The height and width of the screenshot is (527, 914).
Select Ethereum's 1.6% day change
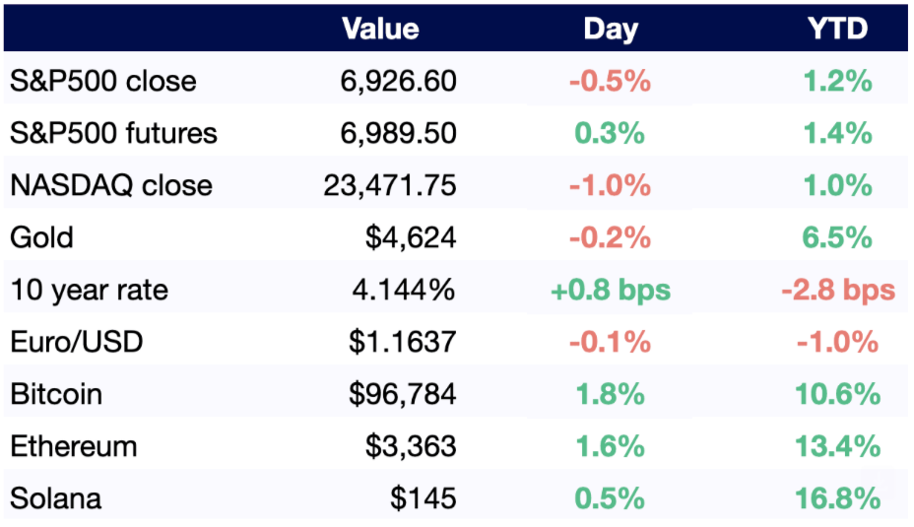tap(610, 446)
